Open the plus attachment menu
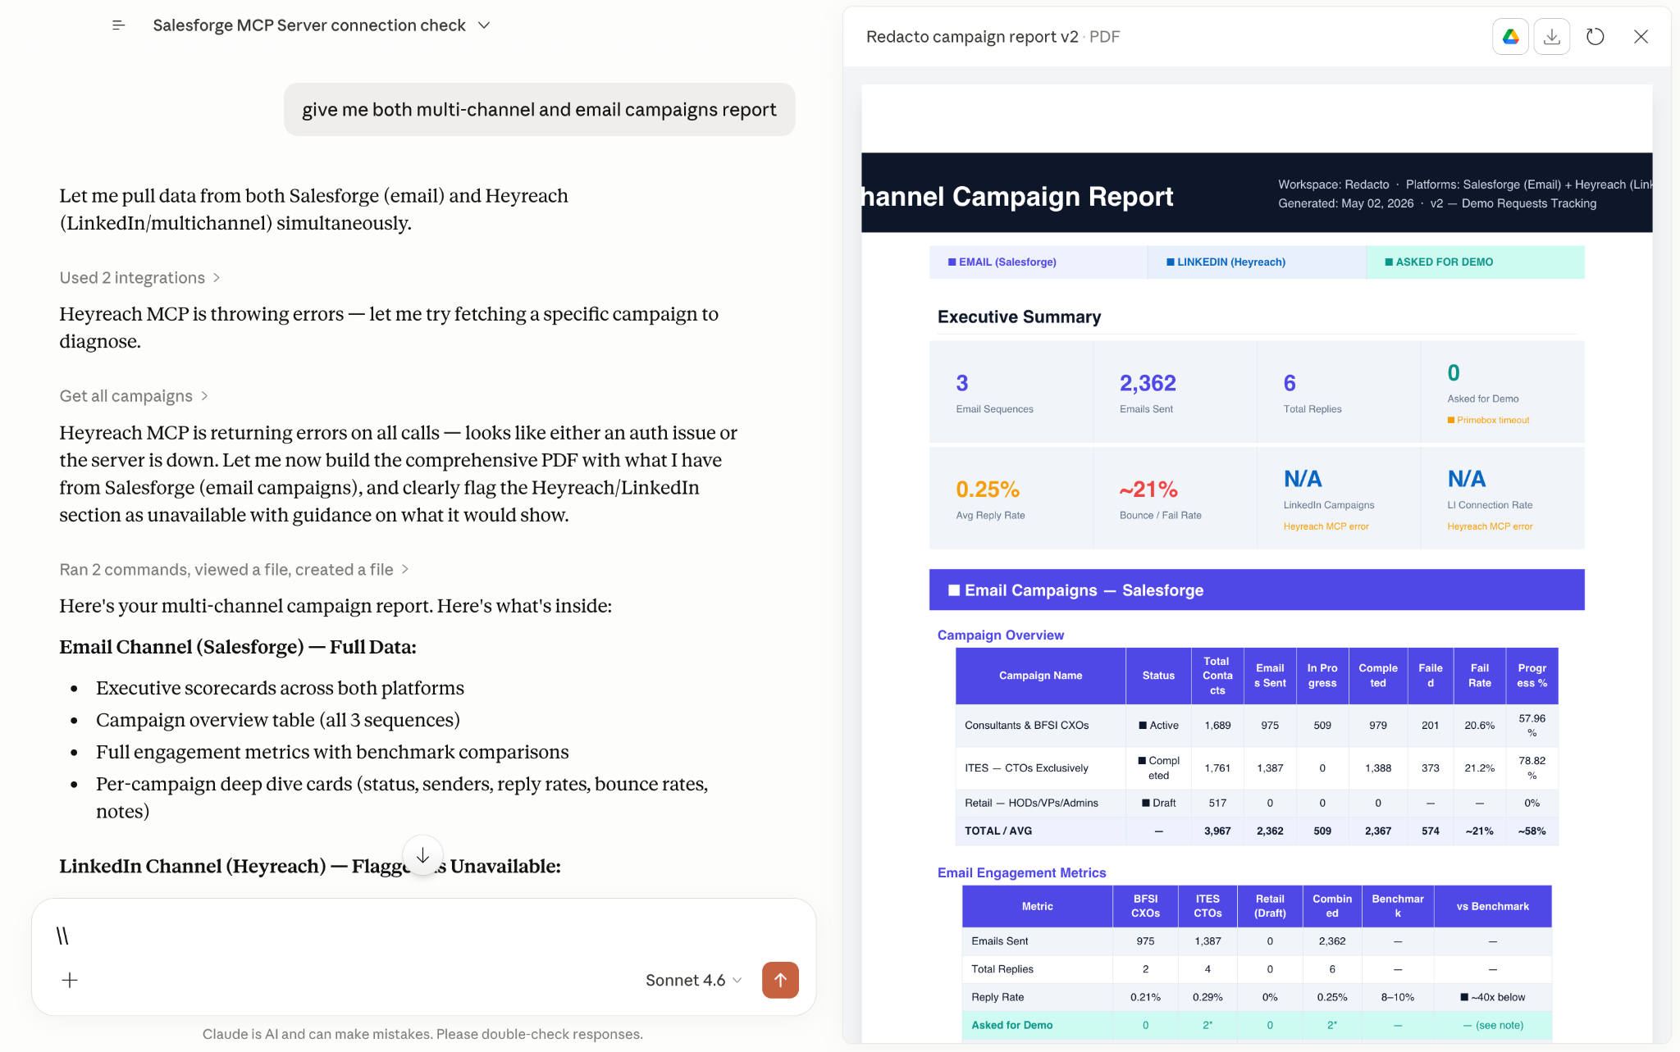The width and height of the screenshot is (1680, 1052). (x=70, y=980)
